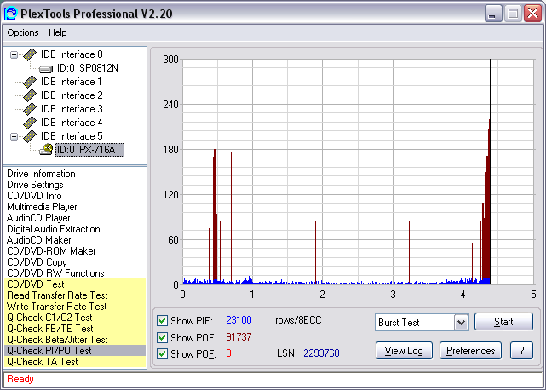Minimize the PlexTools window

[x=493, y=14]
